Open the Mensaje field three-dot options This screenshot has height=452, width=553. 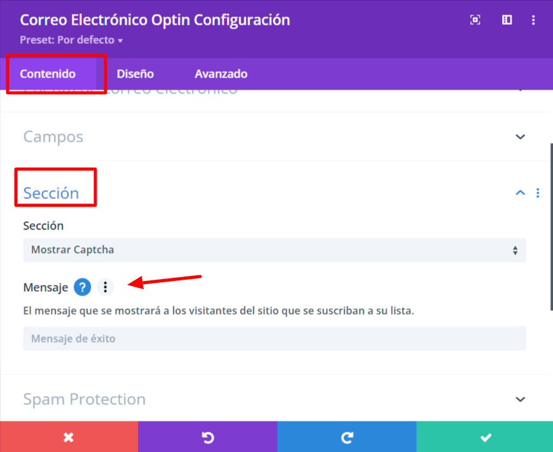[x=105, y=287]
